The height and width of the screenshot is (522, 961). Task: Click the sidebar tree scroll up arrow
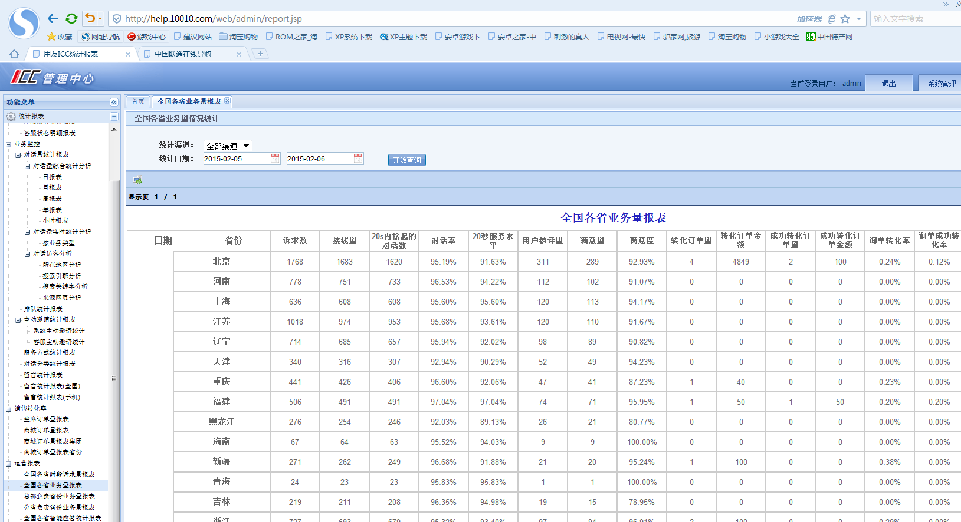click(114, 129)
